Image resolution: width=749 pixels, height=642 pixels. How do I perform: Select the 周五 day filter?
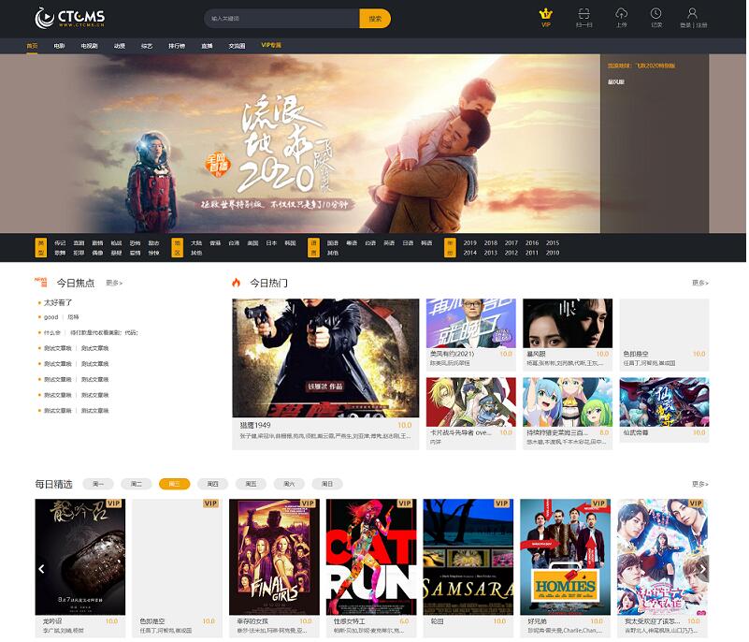[x=251, y=484]
